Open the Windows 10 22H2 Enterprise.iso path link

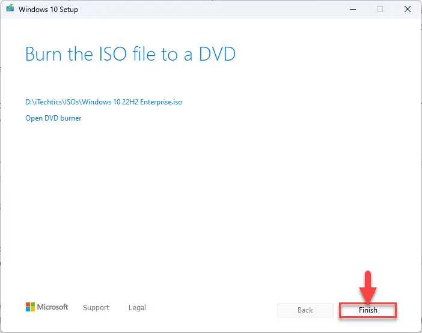[103, 102]
